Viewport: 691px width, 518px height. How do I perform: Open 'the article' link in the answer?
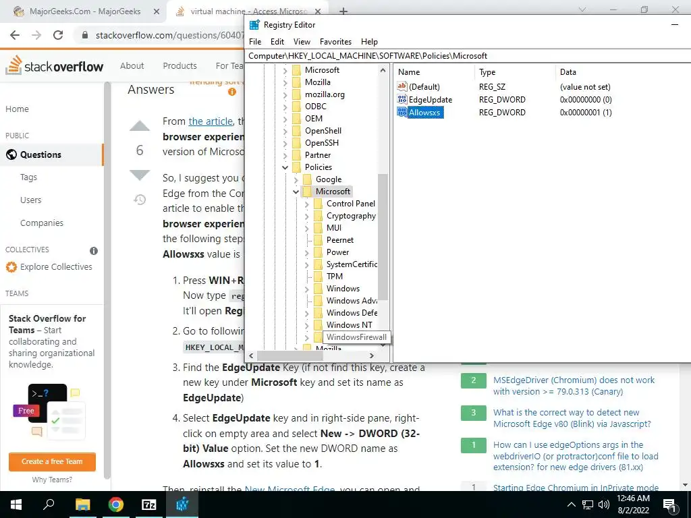pos(211,121)
